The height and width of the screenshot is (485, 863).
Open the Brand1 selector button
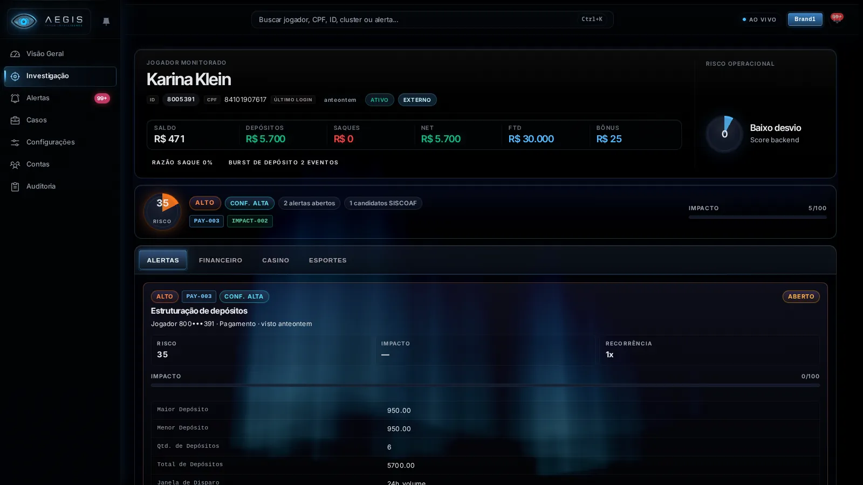pyautogui.click(x=805, y=19)
